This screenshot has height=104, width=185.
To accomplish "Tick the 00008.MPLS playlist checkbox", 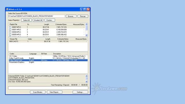I will click(10, 32).
